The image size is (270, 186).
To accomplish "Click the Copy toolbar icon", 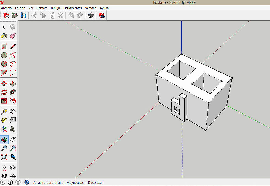I will coord(43,15).
